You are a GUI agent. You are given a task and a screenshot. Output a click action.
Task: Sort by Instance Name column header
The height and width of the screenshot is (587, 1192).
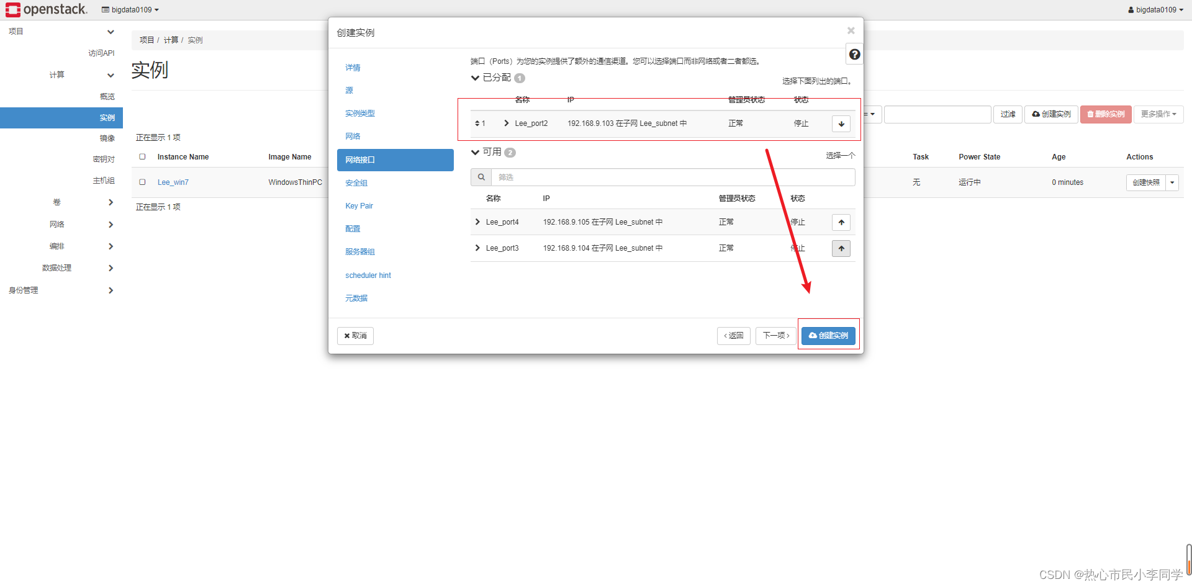point(183,157)
